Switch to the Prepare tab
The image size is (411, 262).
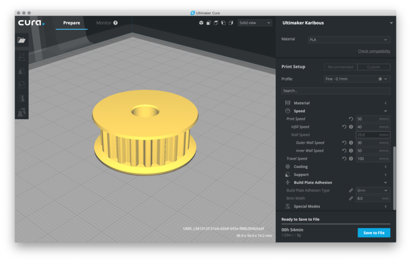click(72, 23)
